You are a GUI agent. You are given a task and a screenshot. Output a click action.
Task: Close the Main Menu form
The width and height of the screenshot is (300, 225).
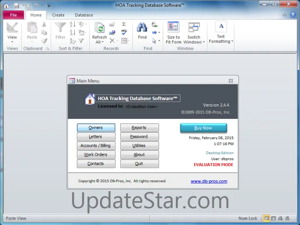pos(231,81)
